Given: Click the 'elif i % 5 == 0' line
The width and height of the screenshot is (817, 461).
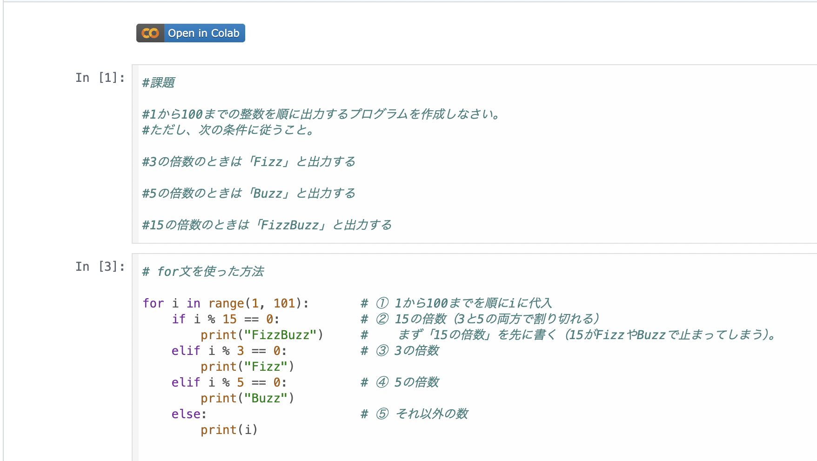Looking at the screenshot, I should click(x=229, y=382).
